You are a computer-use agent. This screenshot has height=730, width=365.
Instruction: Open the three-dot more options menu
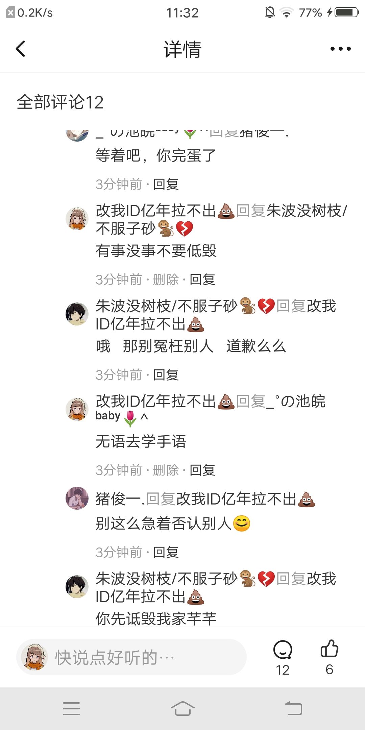click(x=340, y=49)
